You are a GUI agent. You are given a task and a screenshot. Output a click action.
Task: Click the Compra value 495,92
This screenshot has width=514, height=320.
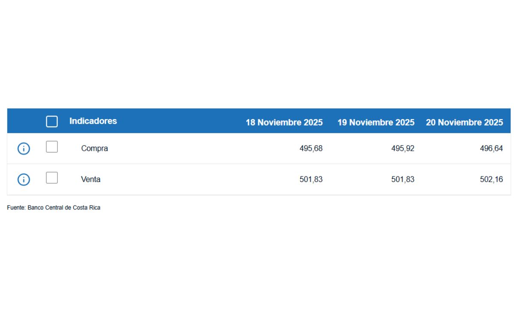coord(403,149)
